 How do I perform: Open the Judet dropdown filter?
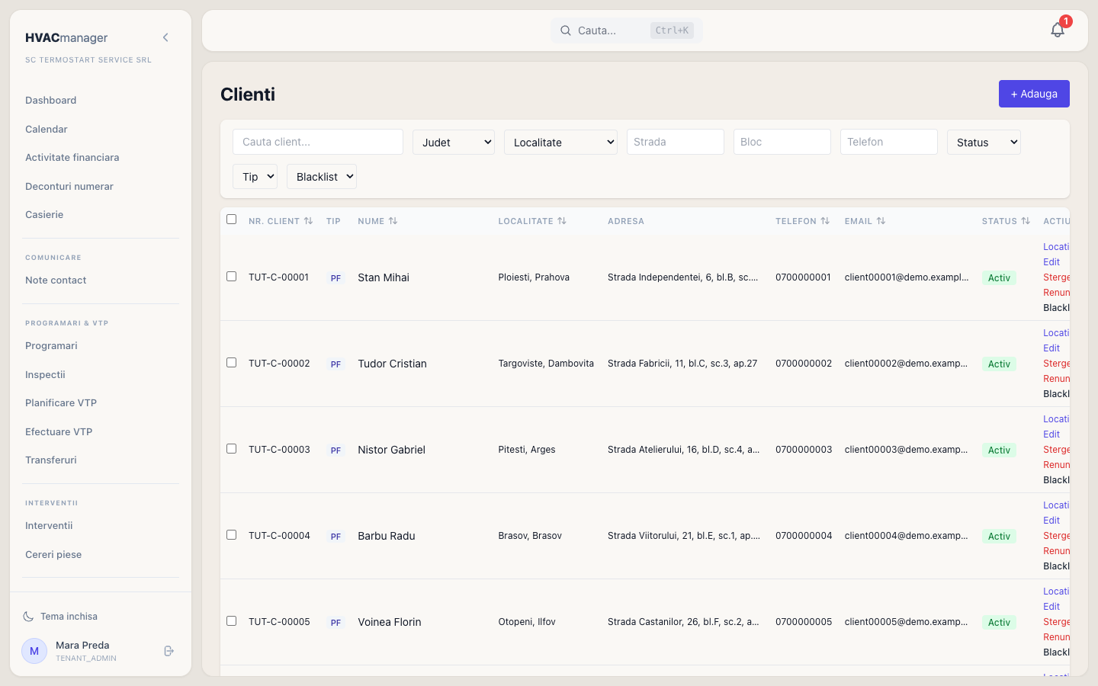[454, 142]
